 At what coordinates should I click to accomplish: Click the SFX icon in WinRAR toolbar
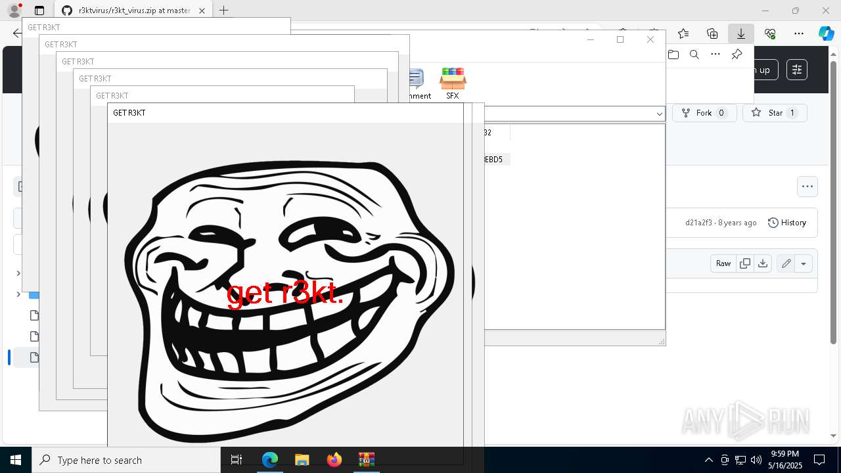(453, 83)
